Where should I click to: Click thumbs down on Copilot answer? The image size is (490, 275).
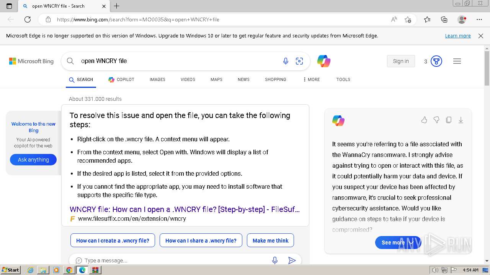pyautogui.click(x=436, y=120)
